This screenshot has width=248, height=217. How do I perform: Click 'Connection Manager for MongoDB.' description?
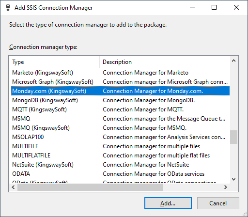point(149,100)
